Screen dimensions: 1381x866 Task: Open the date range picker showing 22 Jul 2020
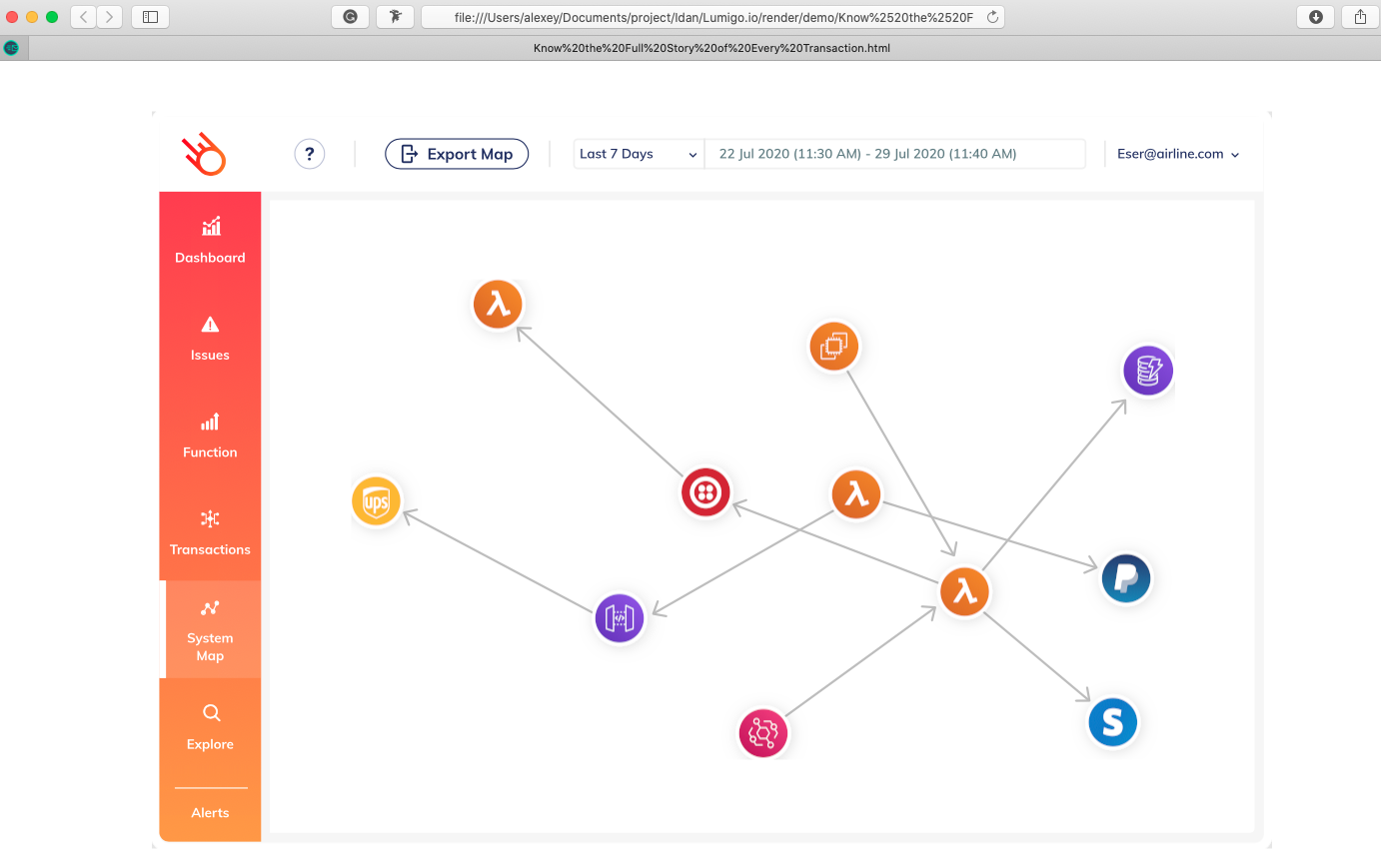895,153
